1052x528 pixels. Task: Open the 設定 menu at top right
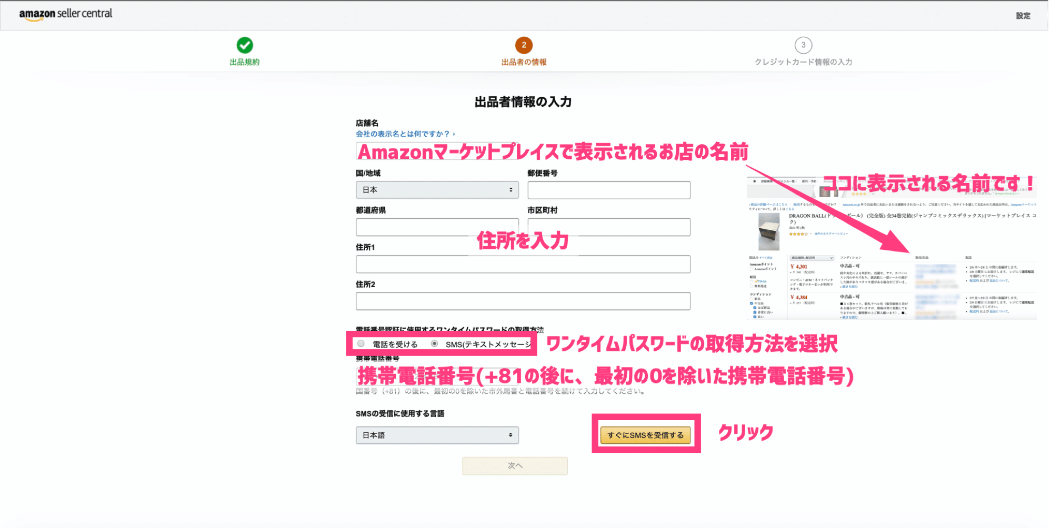click(x=1023, y=16)
